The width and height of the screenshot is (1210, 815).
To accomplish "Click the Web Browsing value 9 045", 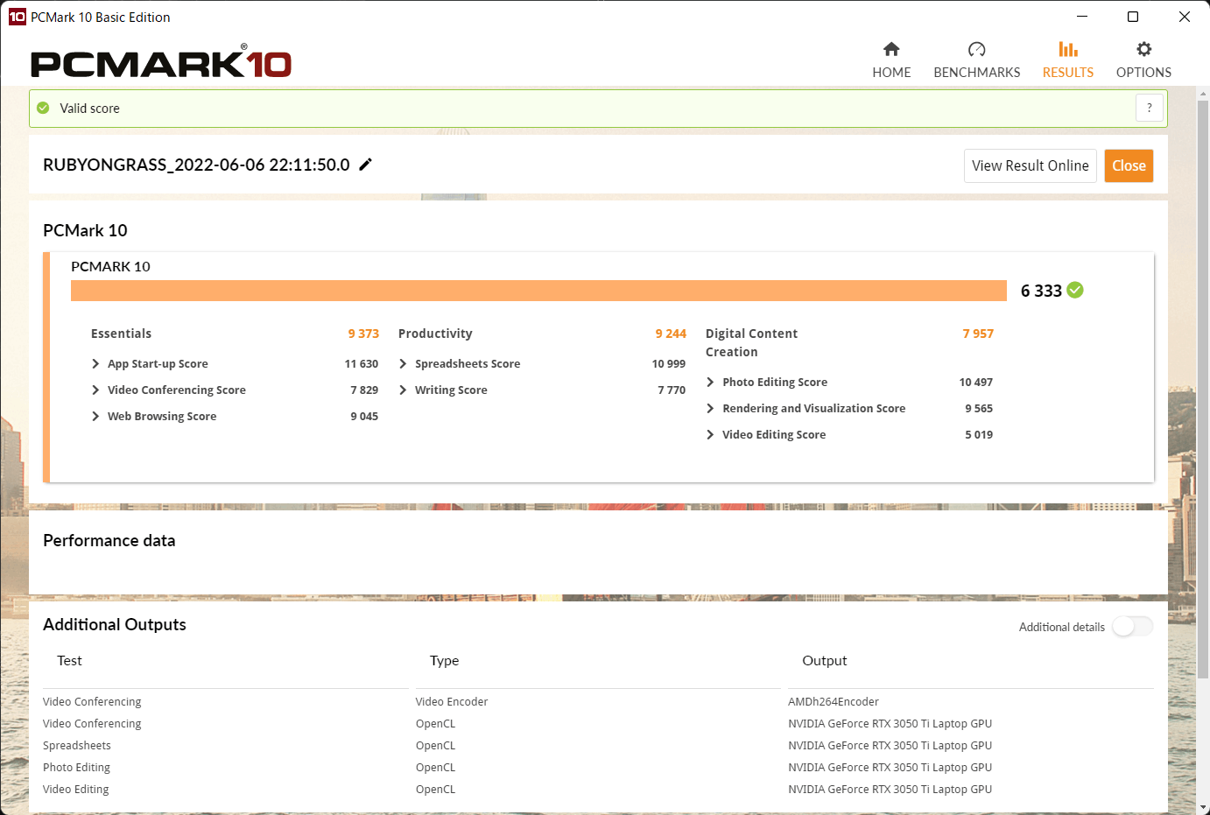I will (364, 416).
